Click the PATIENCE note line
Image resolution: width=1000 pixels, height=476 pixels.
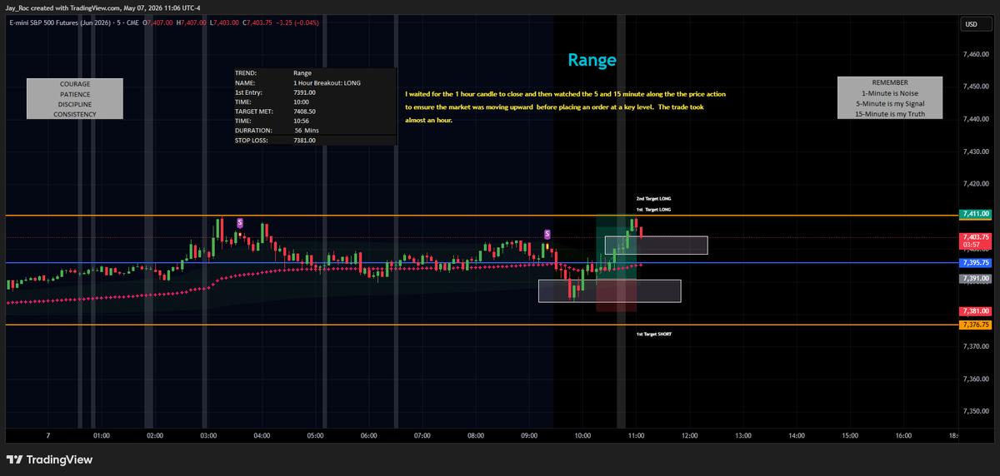tap(75, 94)
